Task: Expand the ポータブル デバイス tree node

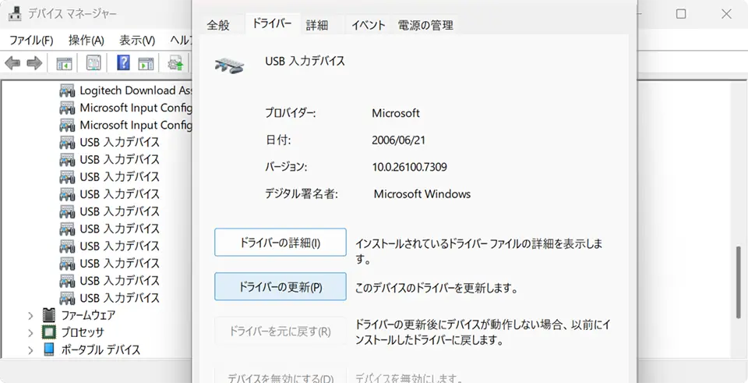Action: pos(30,349)
